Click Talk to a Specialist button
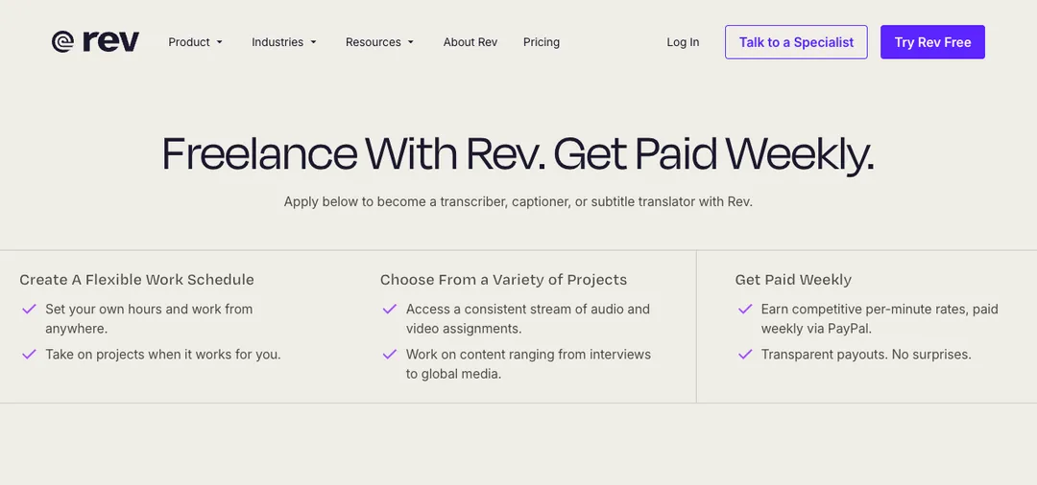Image resolution: width=1037 pixels, height=485 pixels. tap(796, 42)
